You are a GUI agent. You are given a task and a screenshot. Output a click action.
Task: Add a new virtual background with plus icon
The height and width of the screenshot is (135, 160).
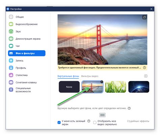point(146,76)
